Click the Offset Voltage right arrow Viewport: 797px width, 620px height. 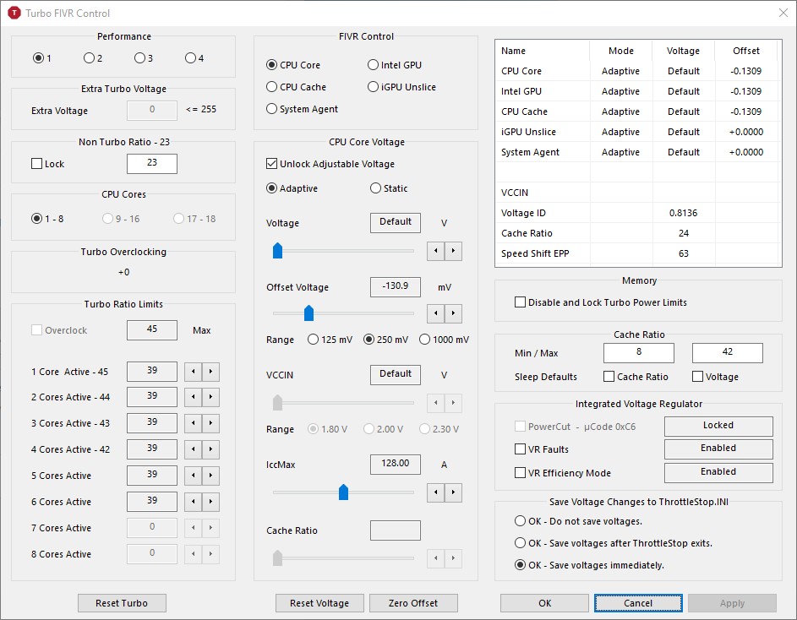(x=453, y=313)
